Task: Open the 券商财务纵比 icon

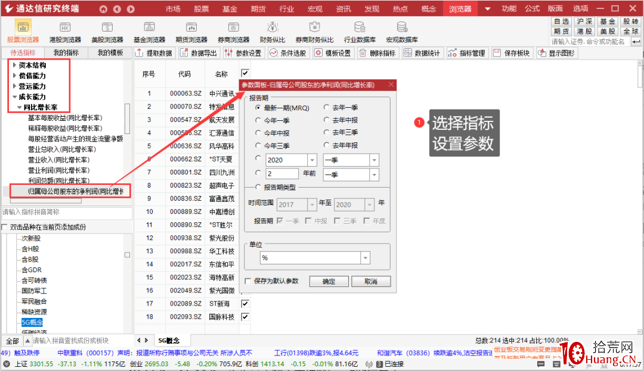Action: pos(314,32)
